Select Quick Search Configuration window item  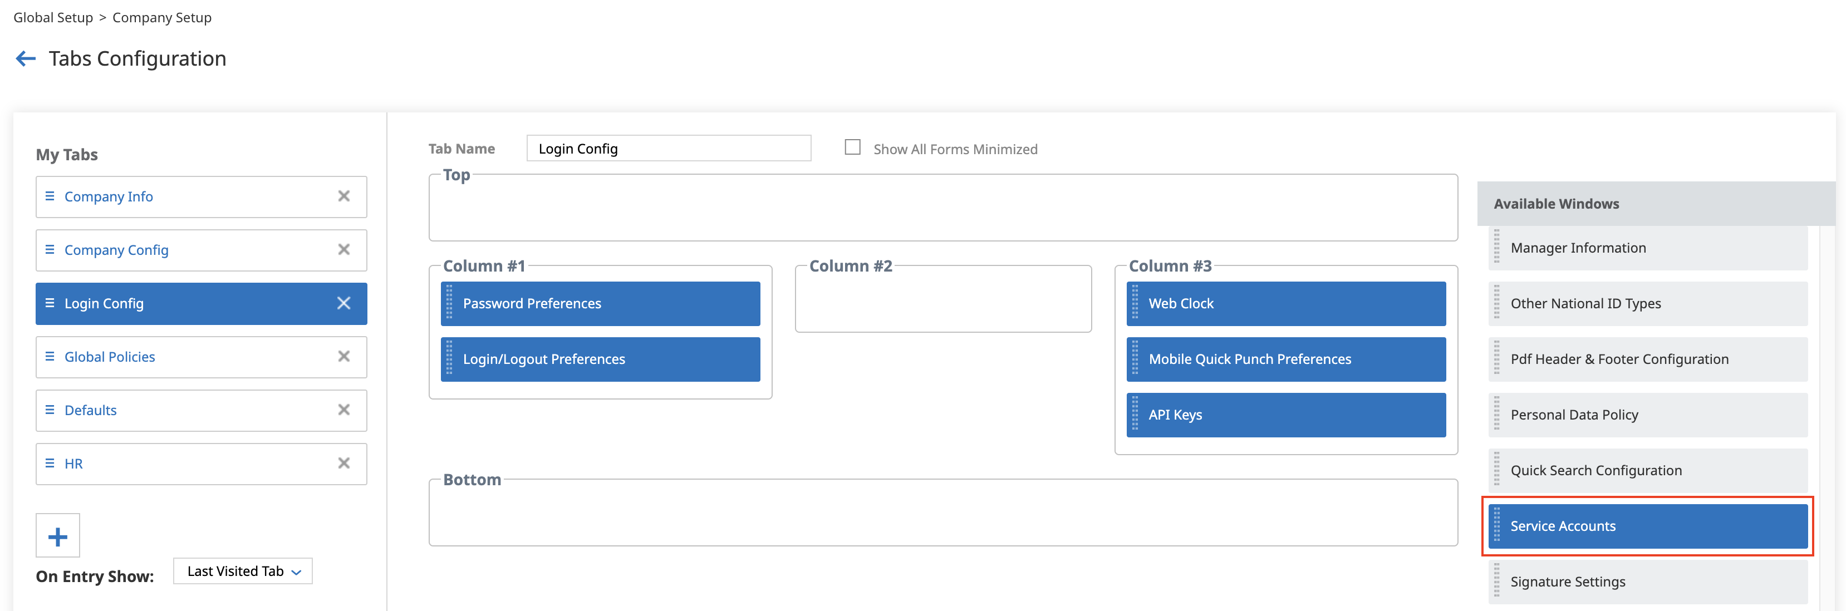[1648, 471]
